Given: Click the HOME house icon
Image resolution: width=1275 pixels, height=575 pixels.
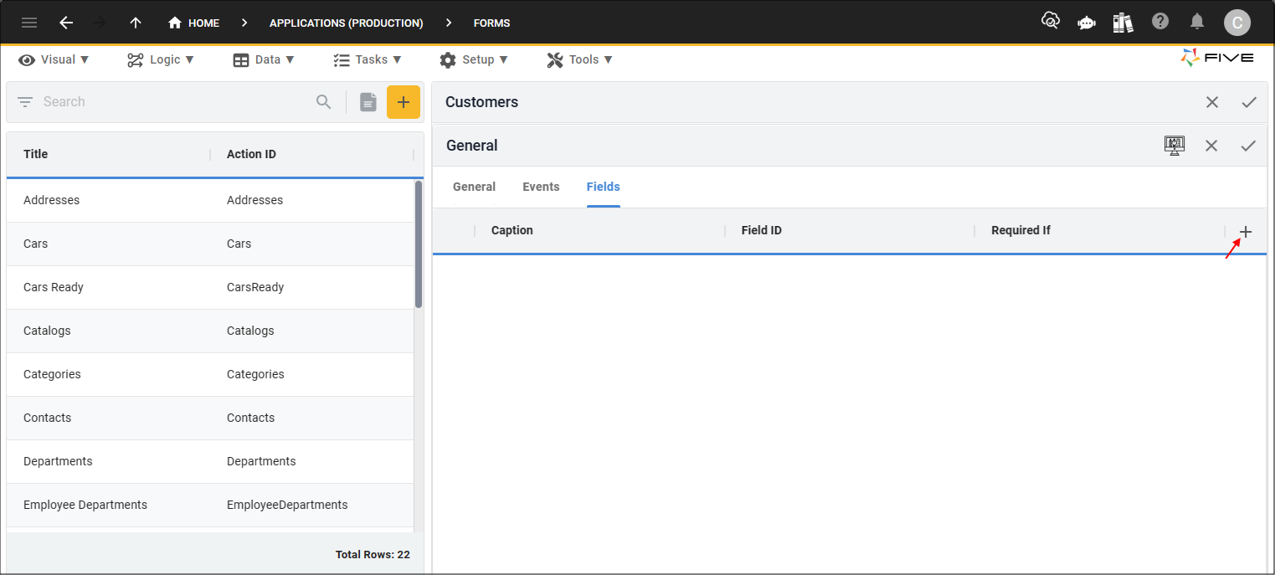Looking at the screenshot, I should click(175, 23).
